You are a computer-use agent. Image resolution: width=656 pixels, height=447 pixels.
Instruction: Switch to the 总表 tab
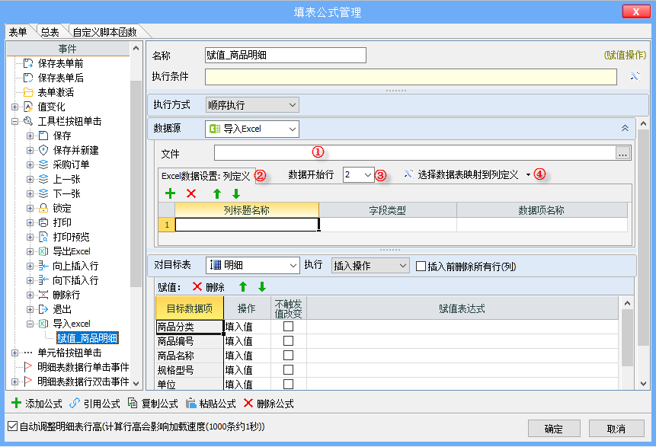(x=50, y=32)
